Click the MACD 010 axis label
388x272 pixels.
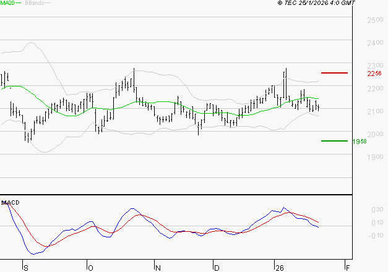(377, 223)
